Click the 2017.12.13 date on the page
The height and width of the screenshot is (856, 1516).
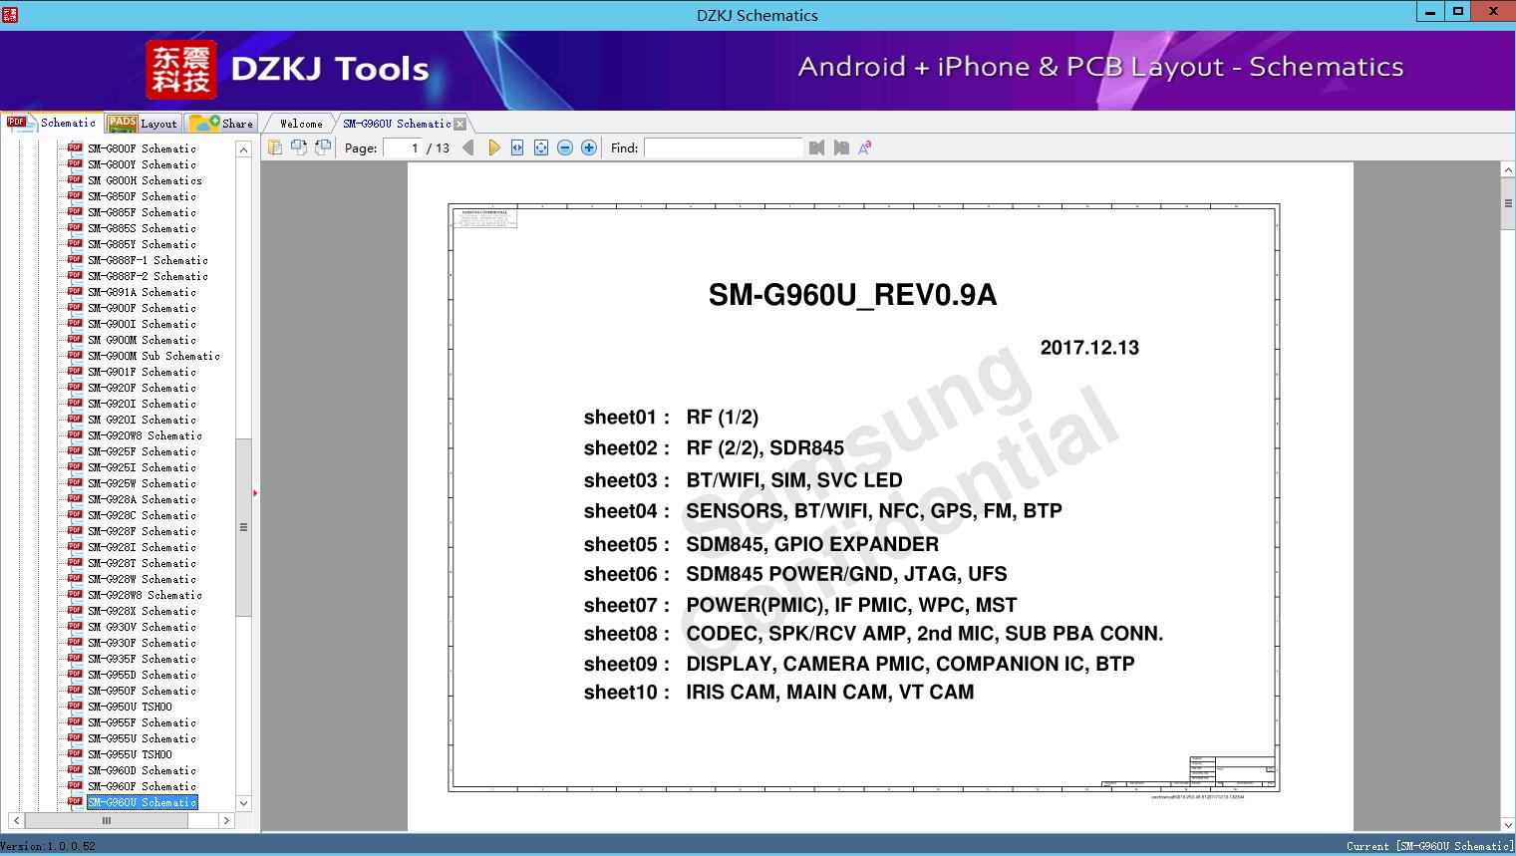point(1089,348)
